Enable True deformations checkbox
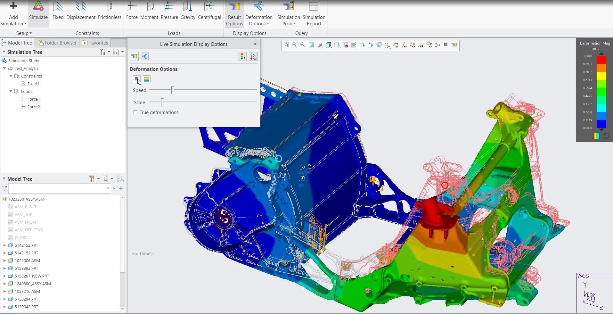Screen dimensions: 613x314 point(136,112)
